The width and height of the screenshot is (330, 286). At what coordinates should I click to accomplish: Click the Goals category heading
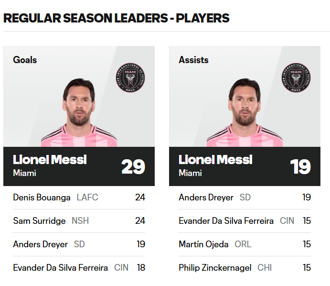coord(25,60)
